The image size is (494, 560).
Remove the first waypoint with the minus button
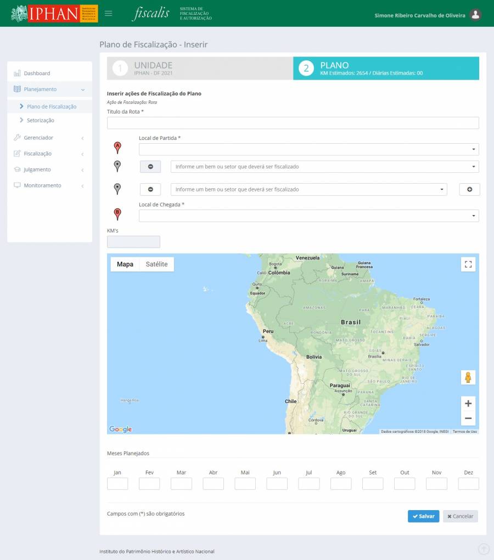click(x=150, y=167)
